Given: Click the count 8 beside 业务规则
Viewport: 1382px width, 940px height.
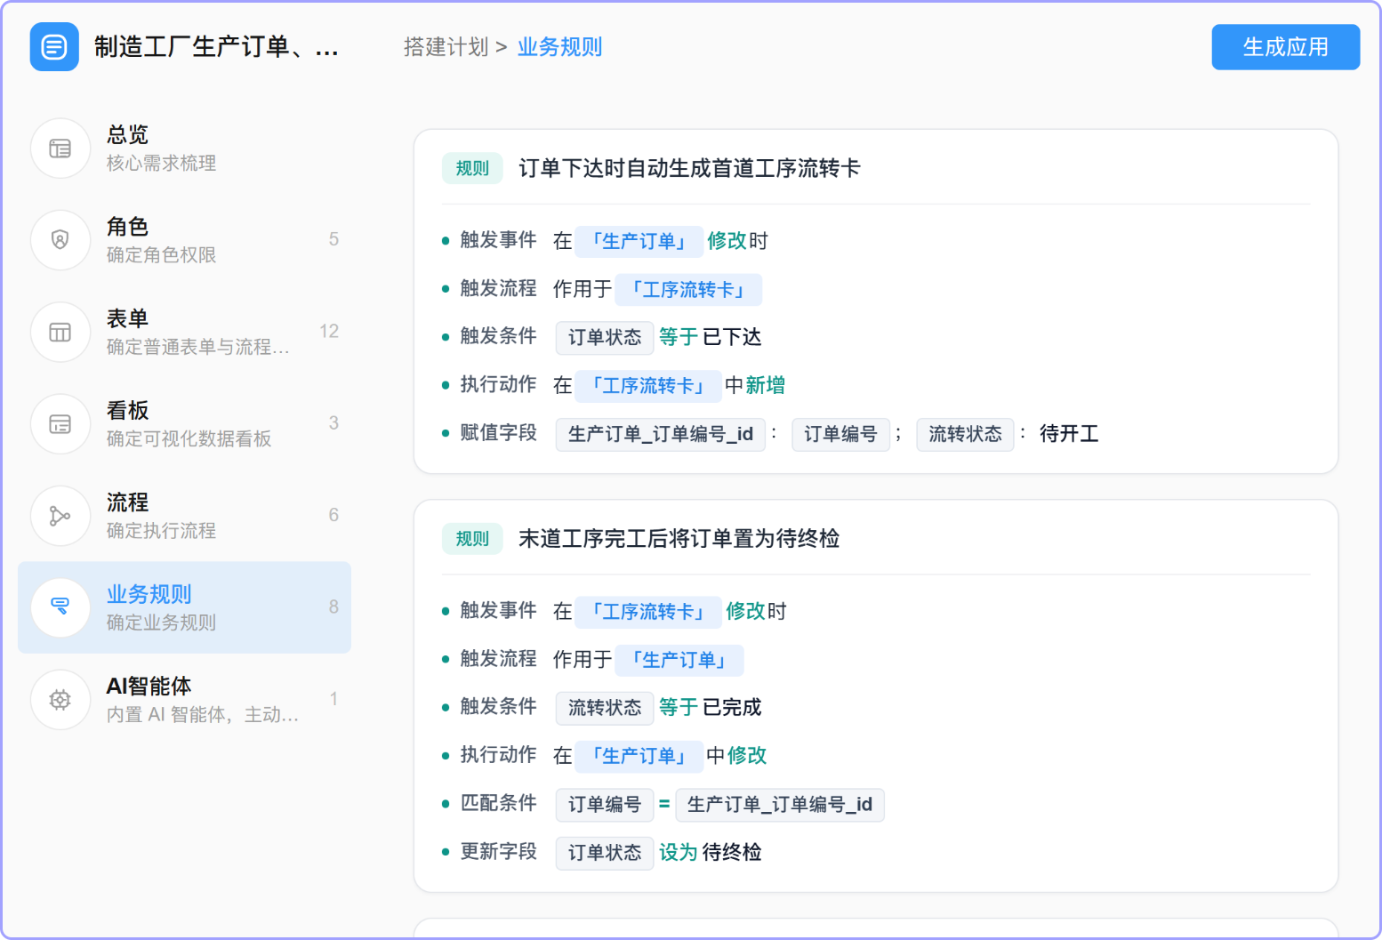Looking at the screenshot, I should (333, 607).
